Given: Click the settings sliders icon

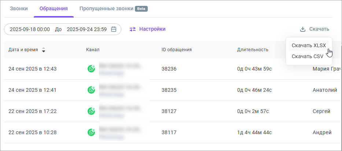Looking at the screenshot, I should pos(133,29).
